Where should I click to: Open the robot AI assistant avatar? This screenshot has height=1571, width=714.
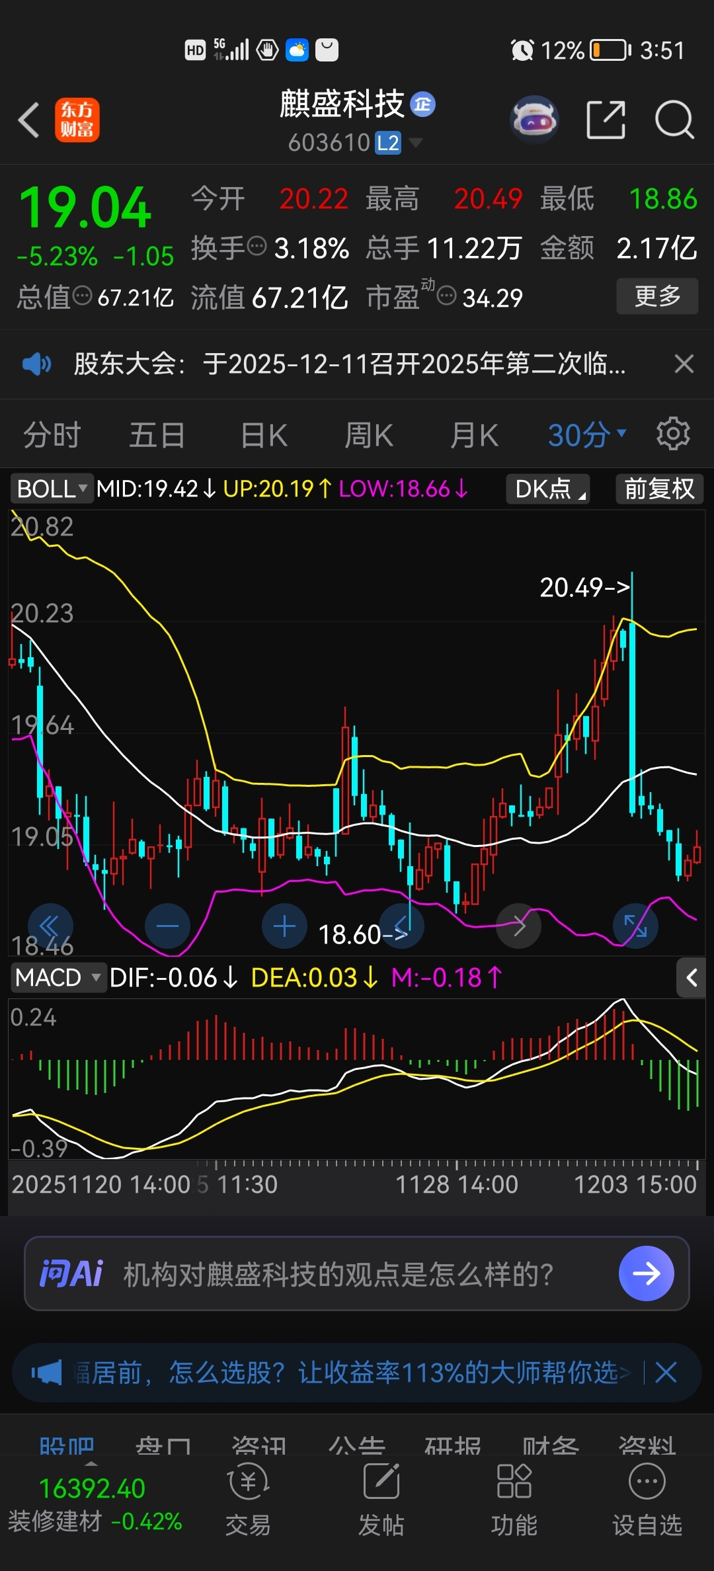(534, 120)
